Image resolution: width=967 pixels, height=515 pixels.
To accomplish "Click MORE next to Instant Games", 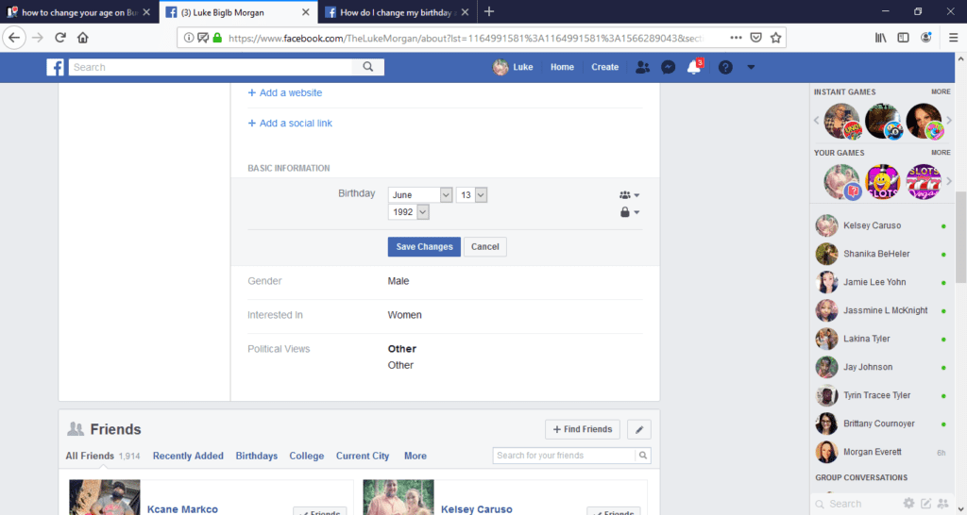I will pyautogui.click(x=941, y=91).
